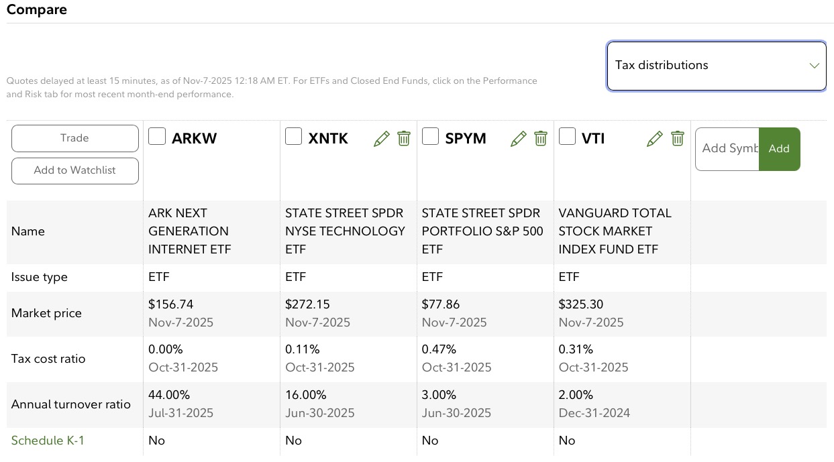Click the green Add button
The width and height of the screenshot is (834, 462).
tap(779, 149)
